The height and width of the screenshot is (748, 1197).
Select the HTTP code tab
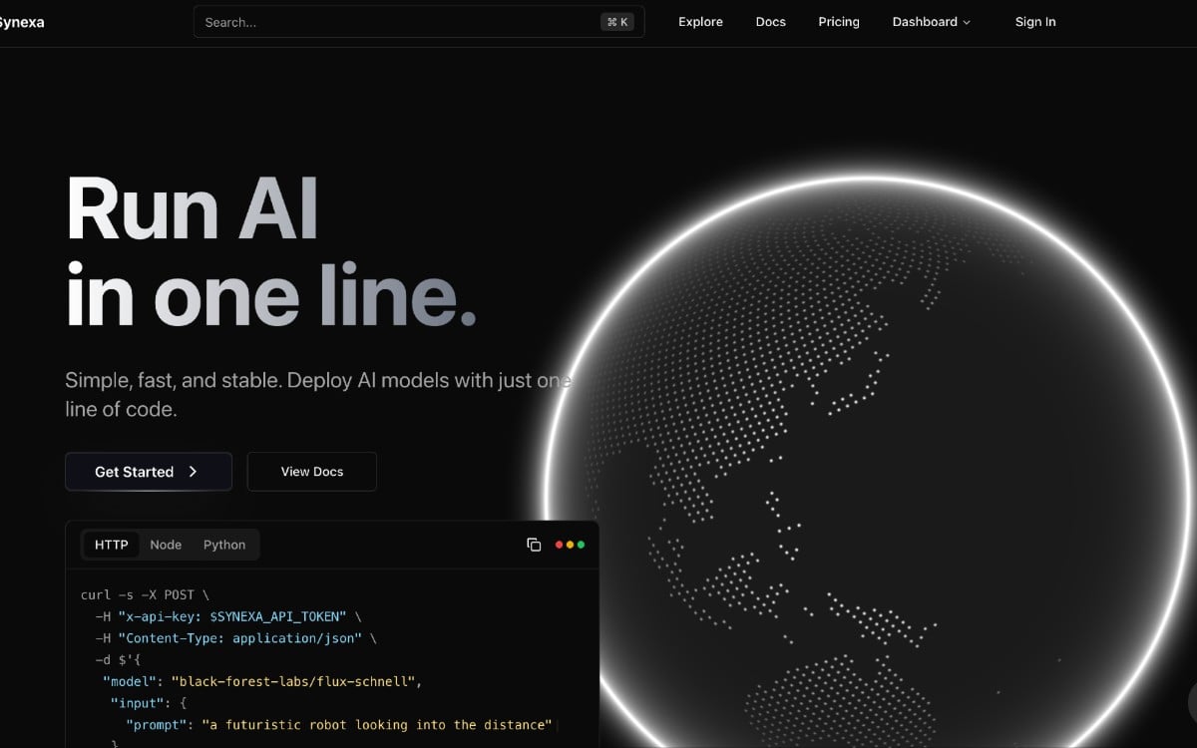click(112, 545)
